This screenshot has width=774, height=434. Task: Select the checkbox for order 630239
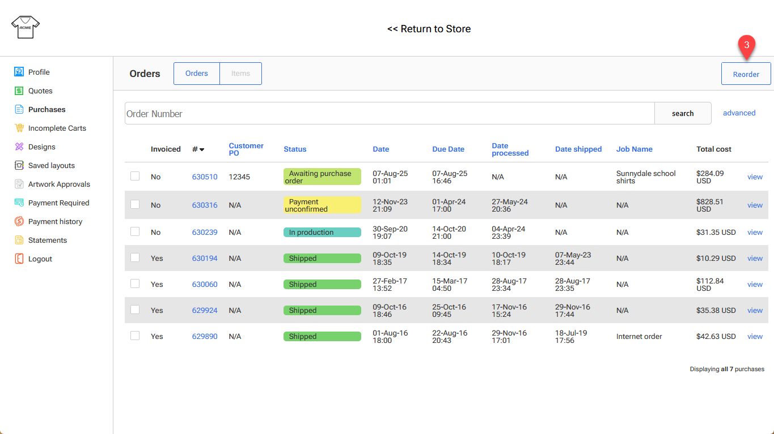135,231
